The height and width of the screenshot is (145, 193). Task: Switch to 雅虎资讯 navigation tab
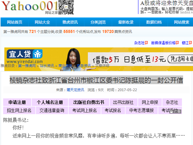point(70,22)
